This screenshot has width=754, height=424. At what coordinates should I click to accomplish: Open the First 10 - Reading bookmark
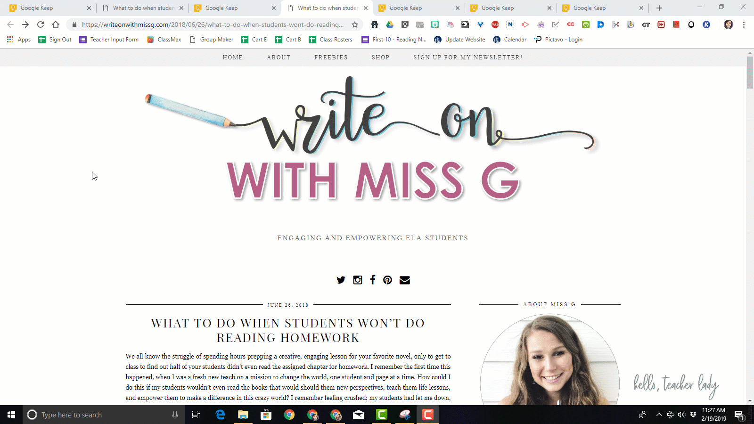[394, 40]
